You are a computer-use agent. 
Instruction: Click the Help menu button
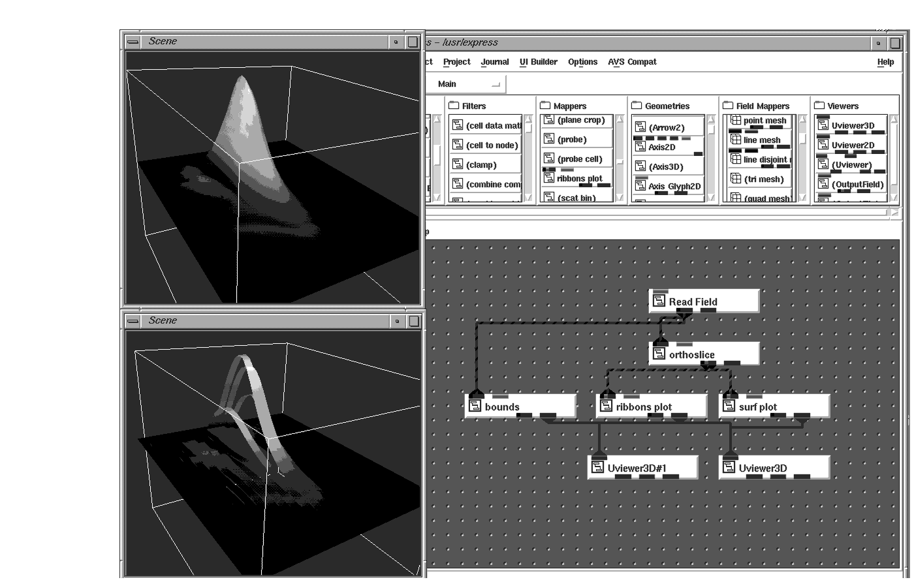885,62
